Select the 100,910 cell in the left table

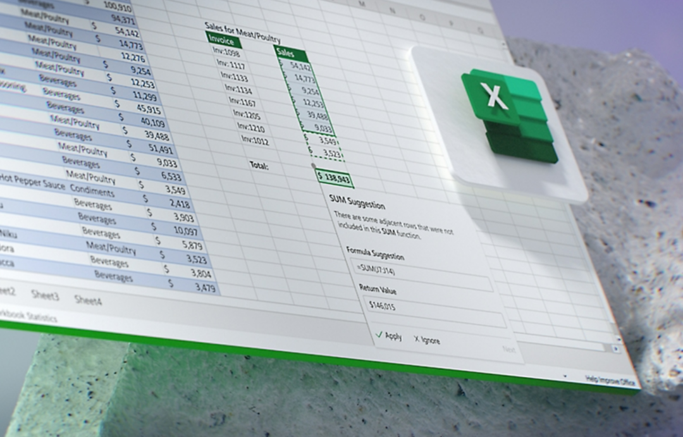[x=117, y=6]
